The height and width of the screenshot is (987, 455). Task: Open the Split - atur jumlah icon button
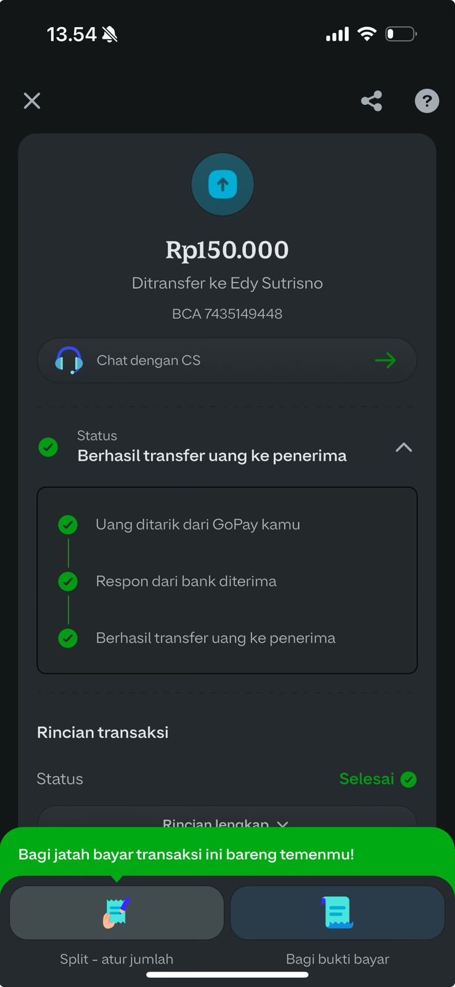(117, 912)
